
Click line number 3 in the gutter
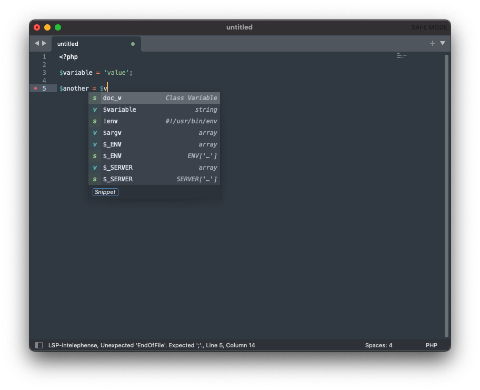tap(44, 72)
